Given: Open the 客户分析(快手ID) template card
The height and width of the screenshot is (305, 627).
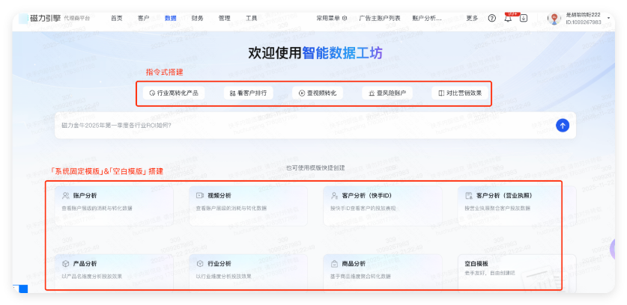Looking at the screenshot, I should click(x=383, y=206).
